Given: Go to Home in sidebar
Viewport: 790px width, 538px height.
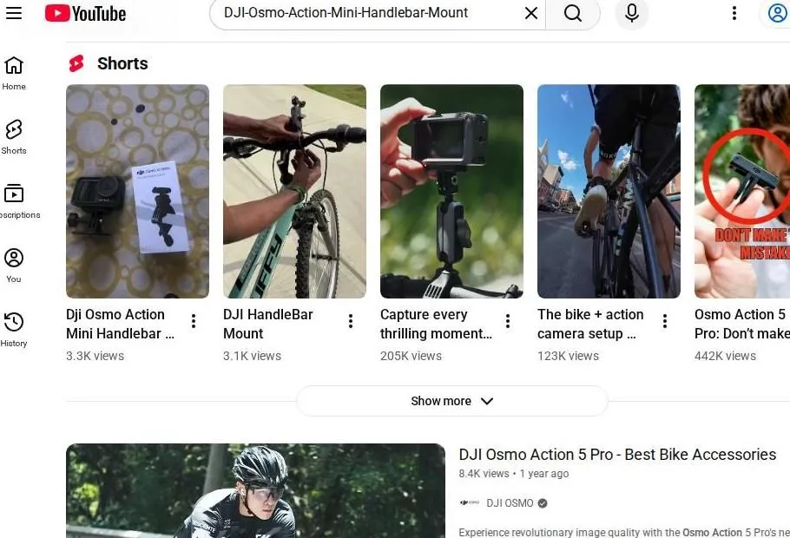Looking at the screenshot, I should 14,73.
